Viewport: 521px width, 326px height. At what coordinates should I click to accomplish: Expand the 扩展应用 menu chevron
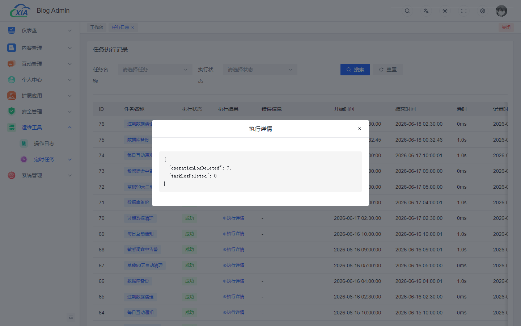(x=70, y=96)
